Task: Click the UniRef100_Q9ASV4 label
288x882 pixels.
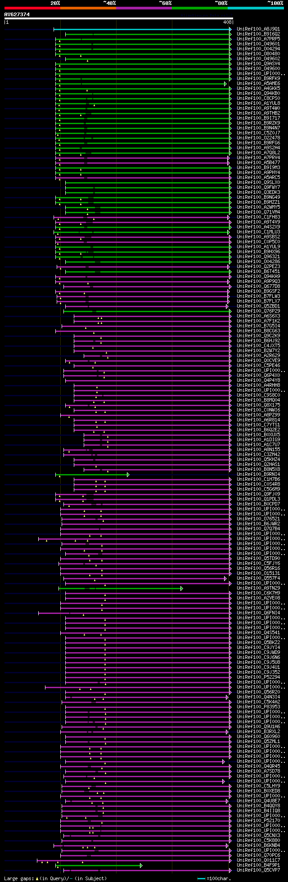Action: tap(258, 64)
